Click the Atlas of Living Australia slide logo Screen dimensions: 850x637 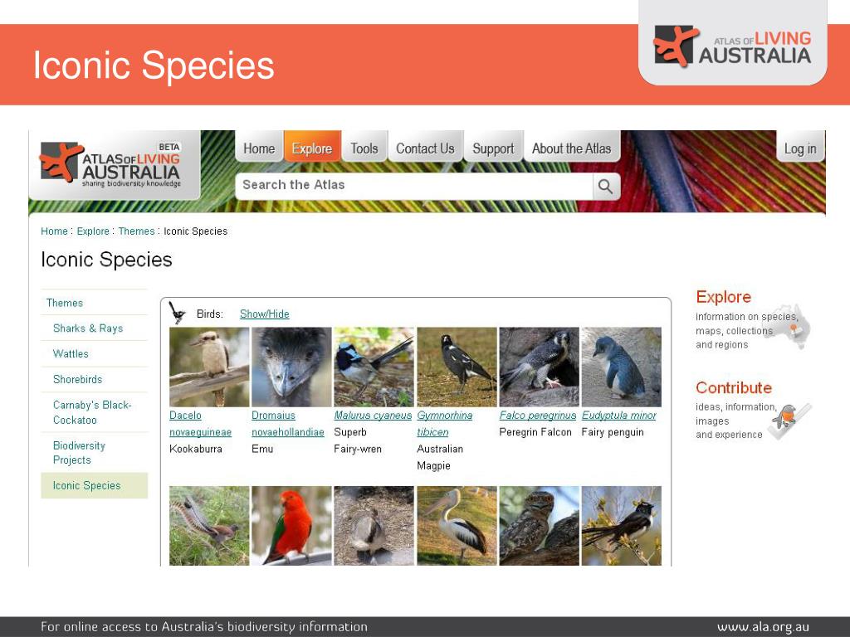733,46
